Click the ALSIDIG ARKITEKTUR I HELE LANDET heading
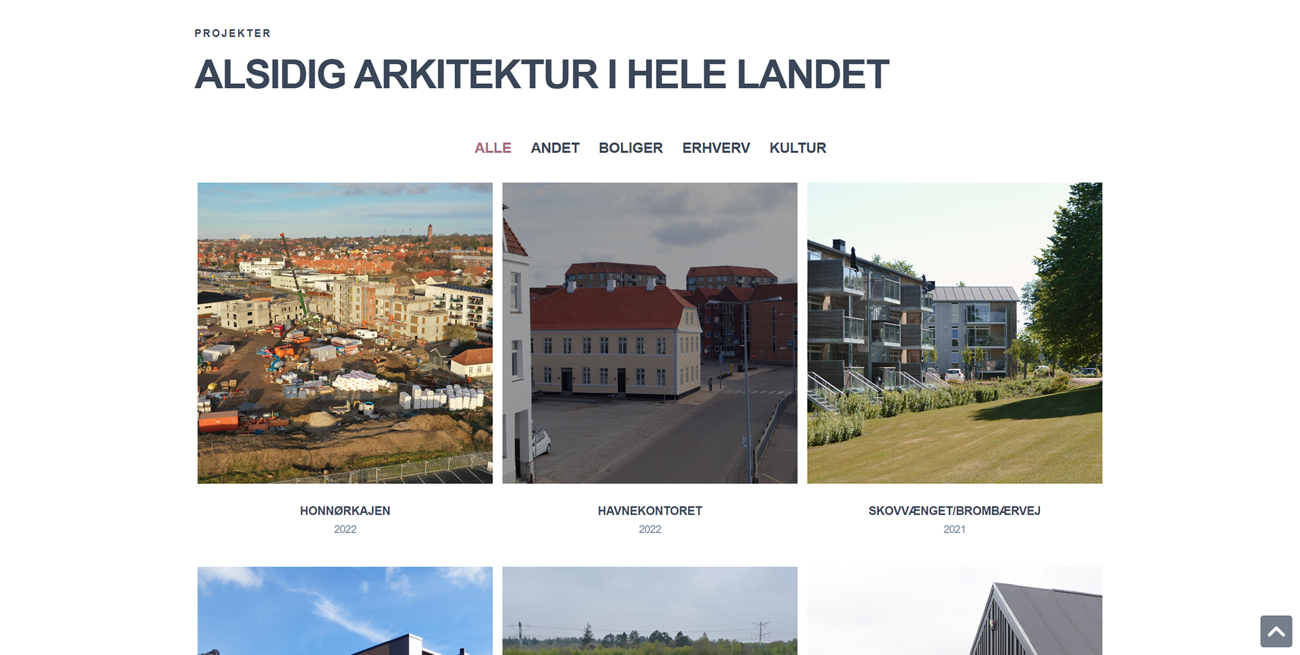Image resolution: width=1300 pixels, height=655 pixels. tap(542, 74)
